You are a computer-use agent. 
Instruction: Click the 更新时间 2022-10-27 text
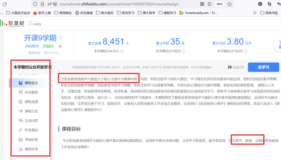pos(43,53)
